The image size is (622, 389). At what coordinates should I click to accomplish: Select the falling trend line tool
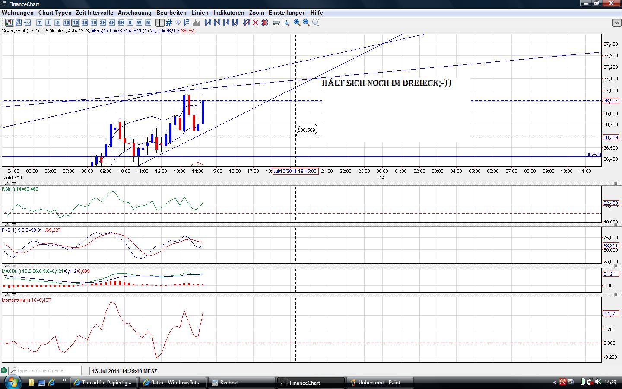216,22
